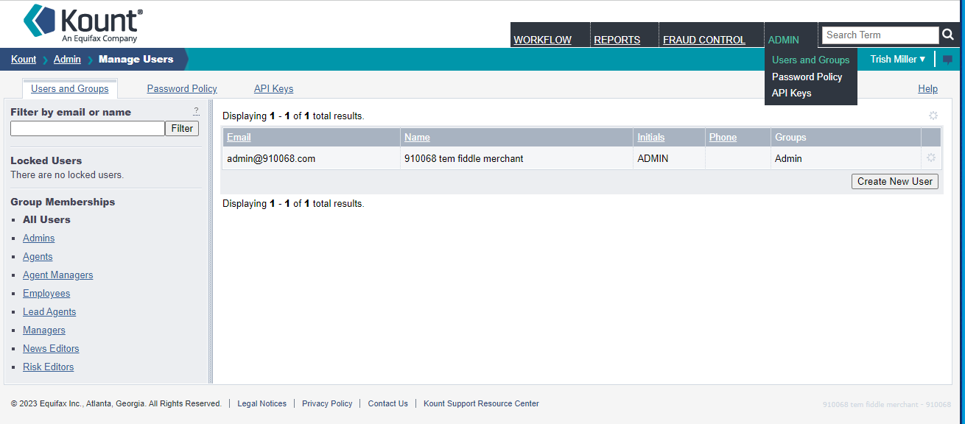
Task: Open the Legal Notices footer link
Action: tap(262, 403)
